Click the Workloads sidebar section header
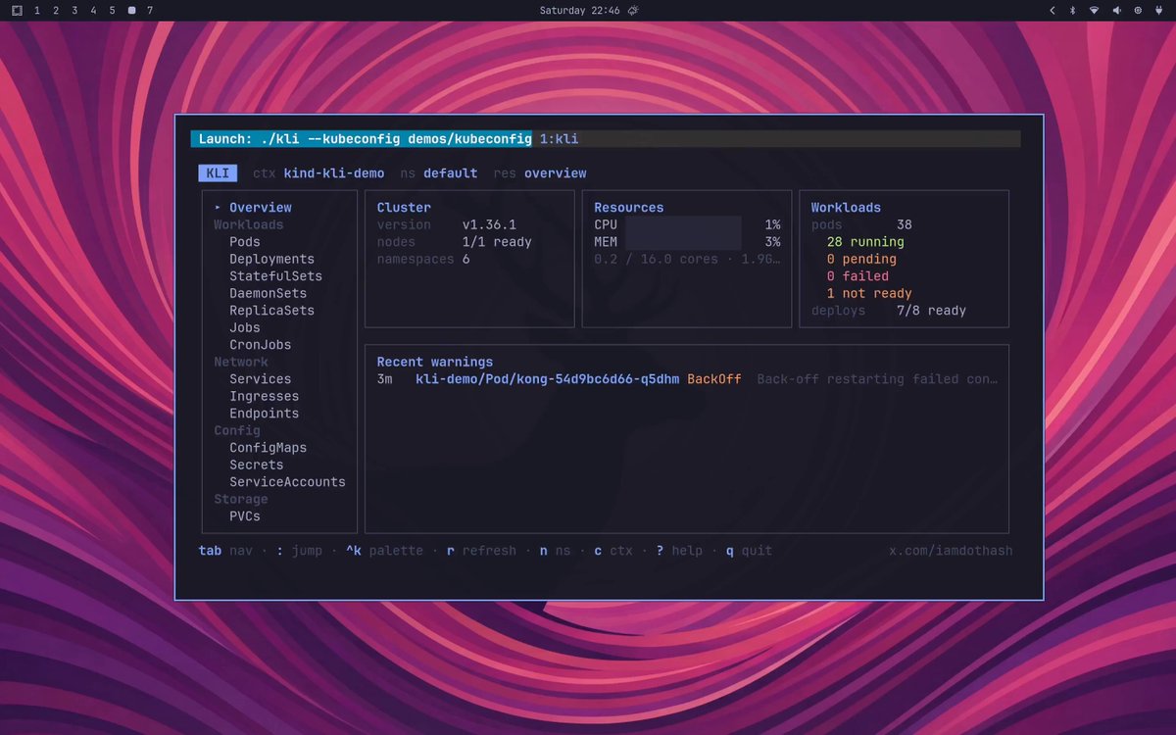The height and width of the screenshot is (735, 1176). pos(249,224)
